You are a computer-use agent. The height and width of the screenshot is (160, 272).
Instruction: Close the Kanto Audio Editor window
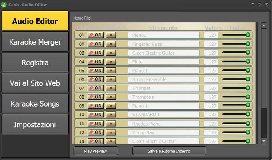point(267,4)
